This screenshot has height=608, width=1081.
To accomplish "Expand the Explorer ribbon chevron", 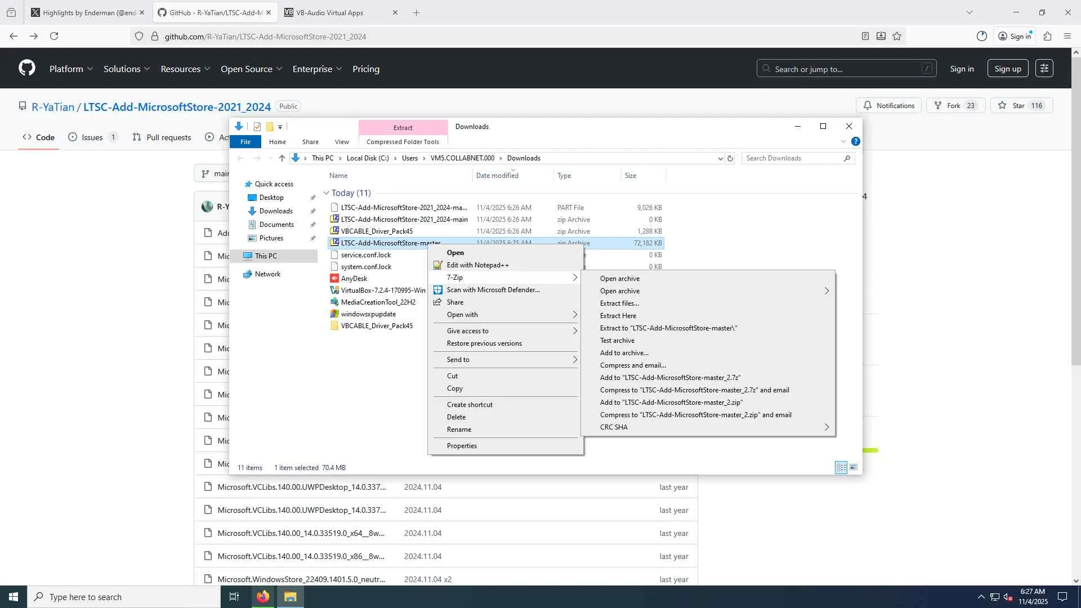I will (843, 141).
